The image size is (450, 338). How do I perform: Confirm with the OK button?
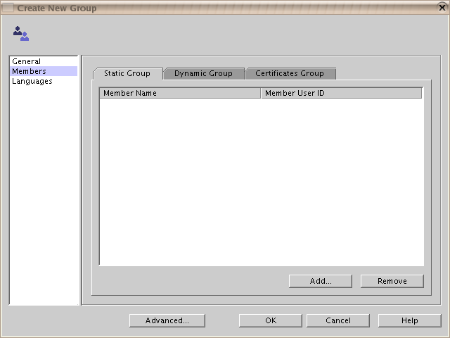[x=271, y=320]
